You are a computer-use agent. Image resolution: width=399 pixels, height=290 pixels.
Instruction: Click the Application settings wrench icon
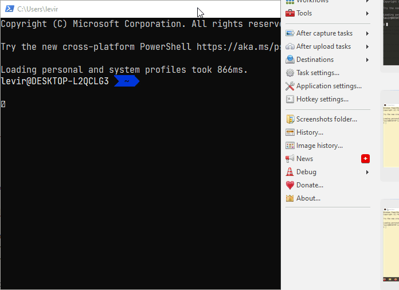290,86
